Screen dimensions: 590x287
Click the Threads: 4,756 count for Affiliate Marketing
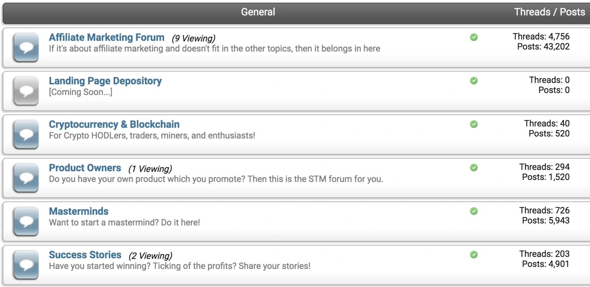click(541, 36)
